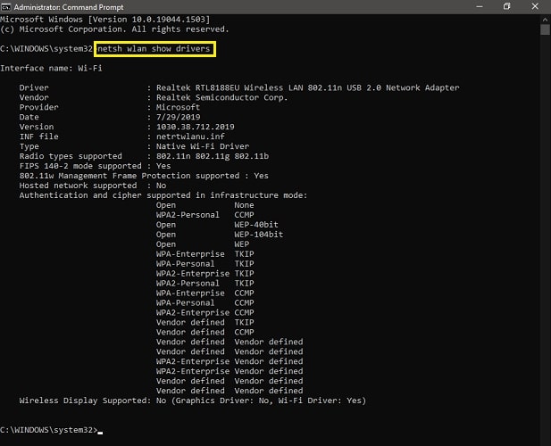
Task: Click 'Native Wi-Fi Driver' type value
Action: pyautogui.click(x=203, y=146)
